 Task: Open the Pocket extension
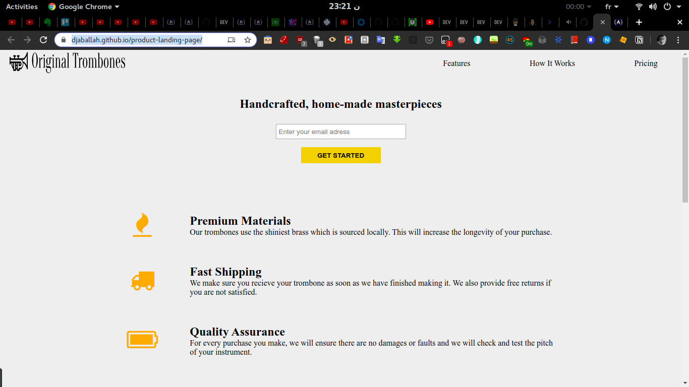click(x=429, y=40)
